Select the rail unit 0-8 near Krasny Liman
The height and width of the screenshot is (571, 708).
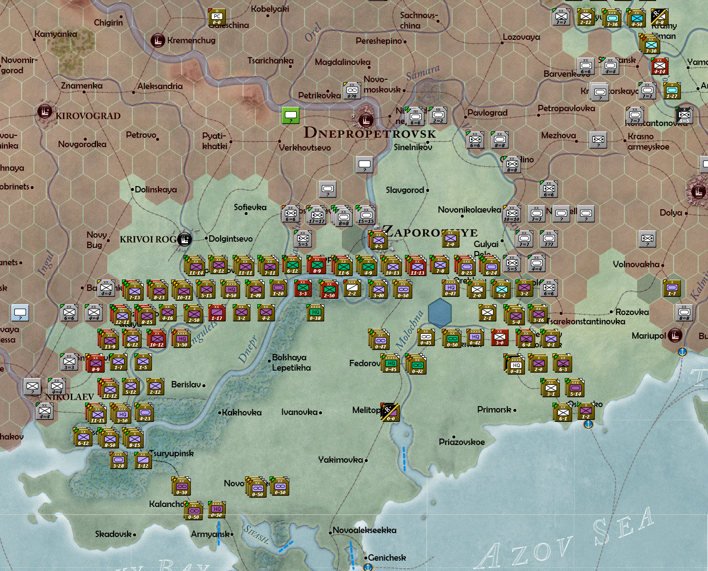click(x=659, y=17)
